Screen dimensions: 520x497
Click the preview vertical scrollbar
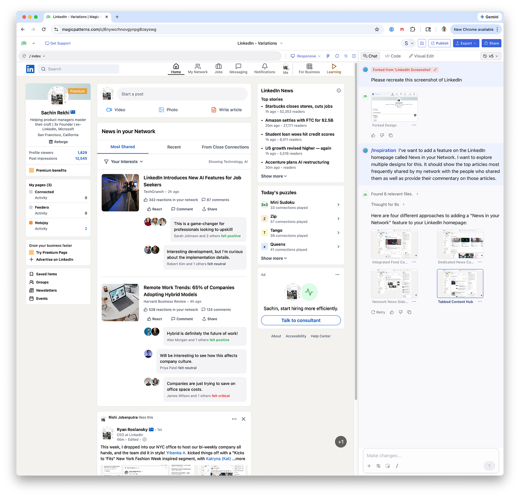click(x=356, y=232)
